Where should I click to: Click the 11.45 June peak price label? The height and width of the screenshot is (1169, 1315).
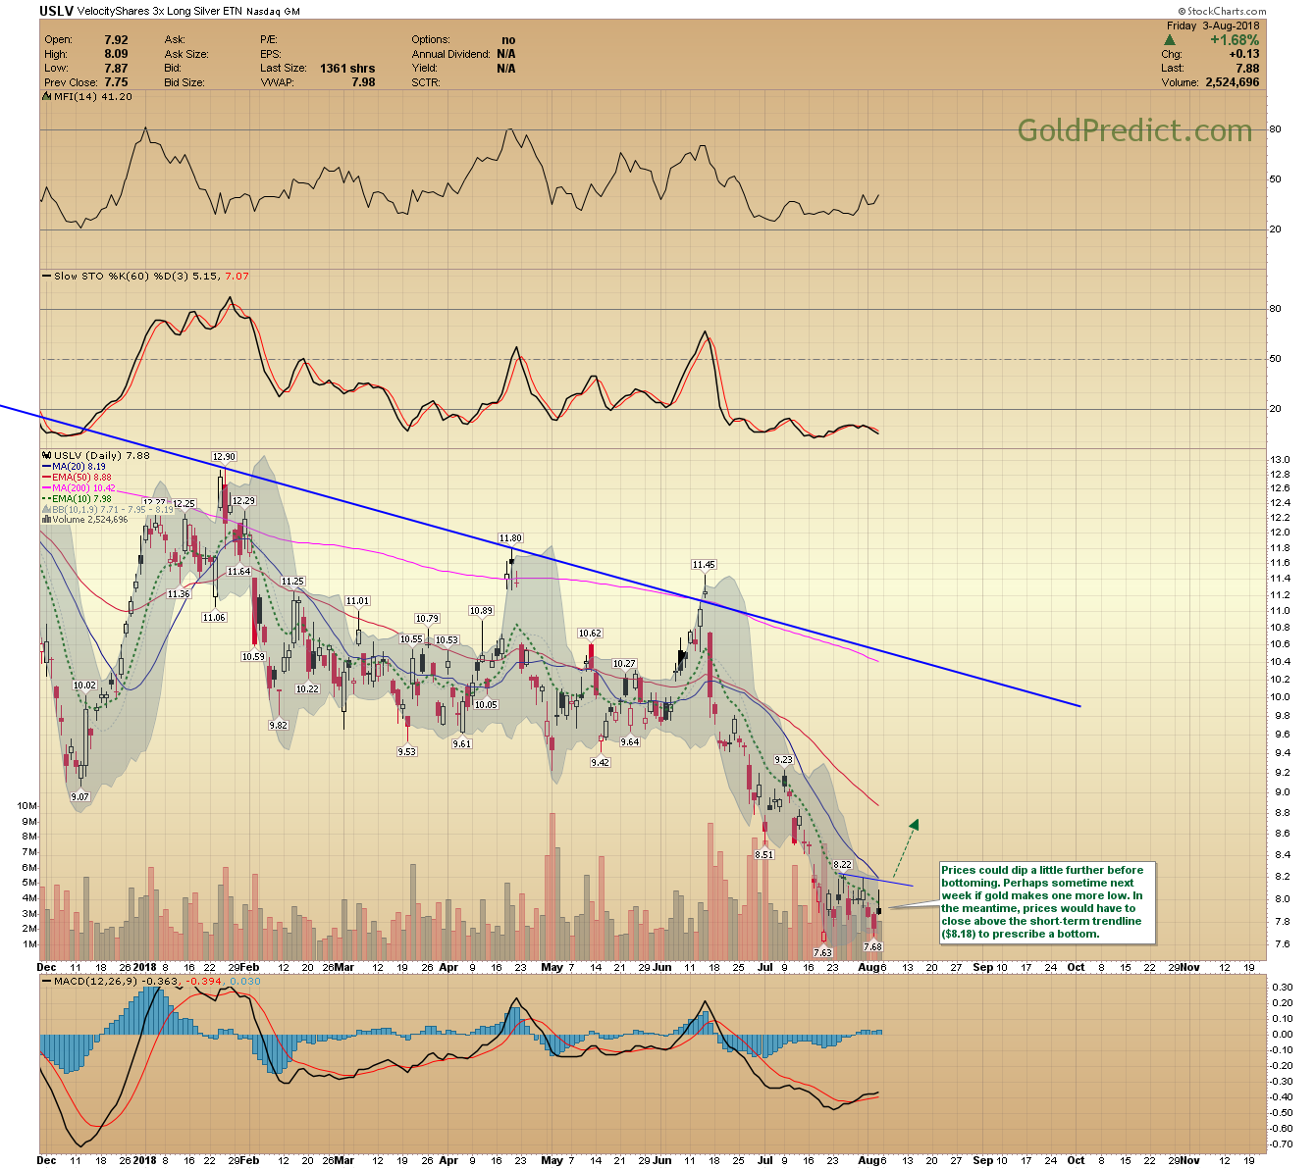[704, 565]
